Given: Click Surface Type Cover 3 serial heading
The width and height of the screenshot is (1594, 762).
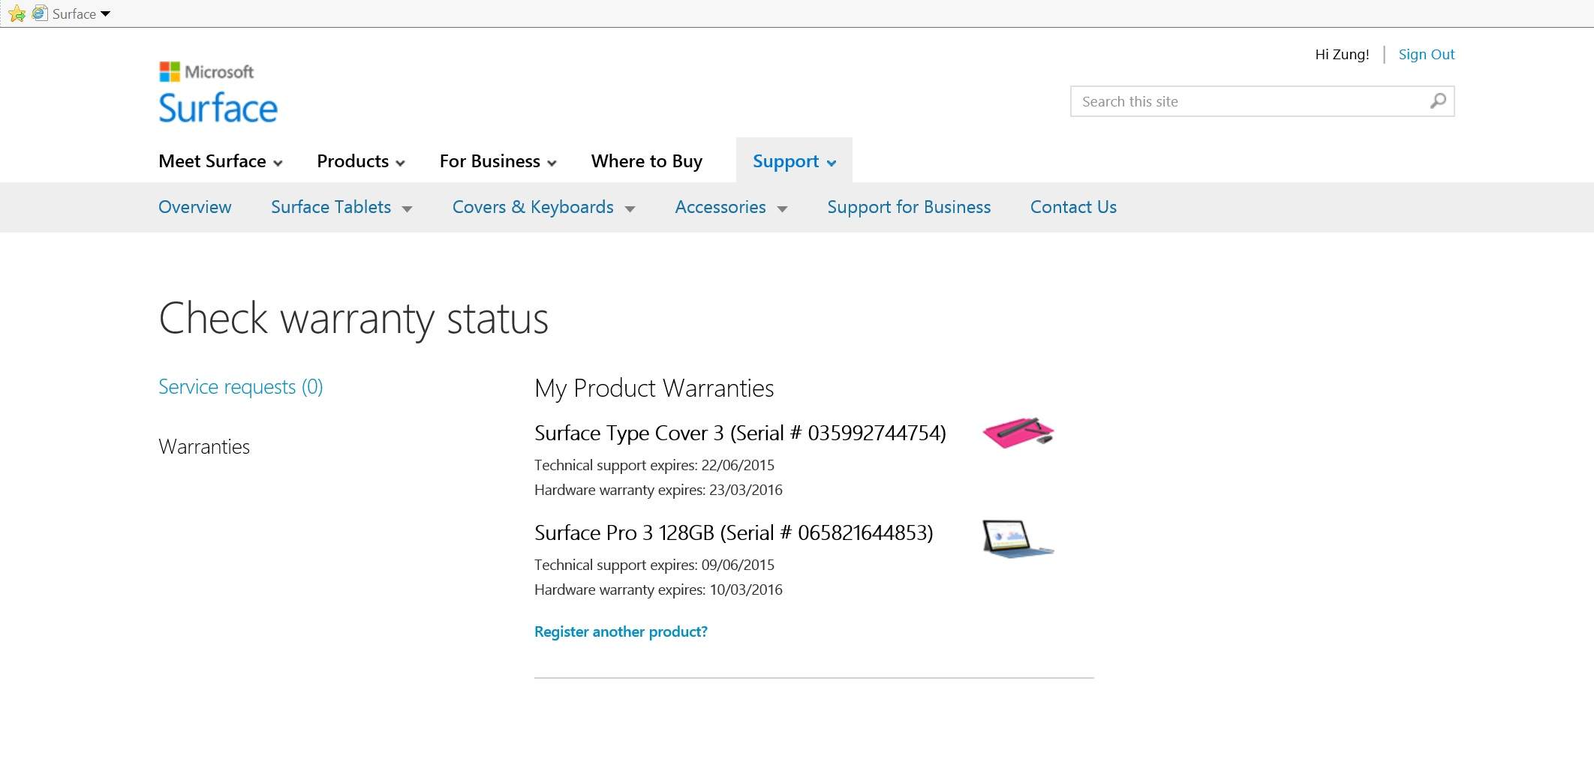Looking at the screenshot, I should coord(740,433).
